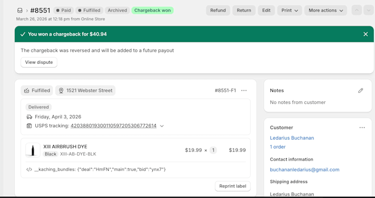Image resolution: width=375 pixels, height=198 pixels.
Task: Go to next order arrow
Action: tap(368, 10)
